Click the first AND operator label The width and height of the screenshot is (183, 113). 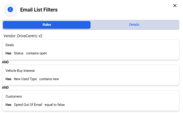coord(5,62)
